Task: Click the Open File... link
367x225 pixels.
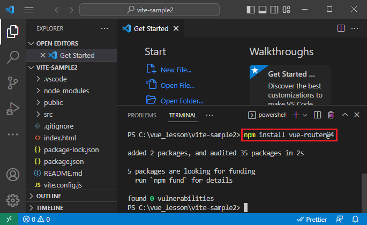Action: (x=177, y=86)
